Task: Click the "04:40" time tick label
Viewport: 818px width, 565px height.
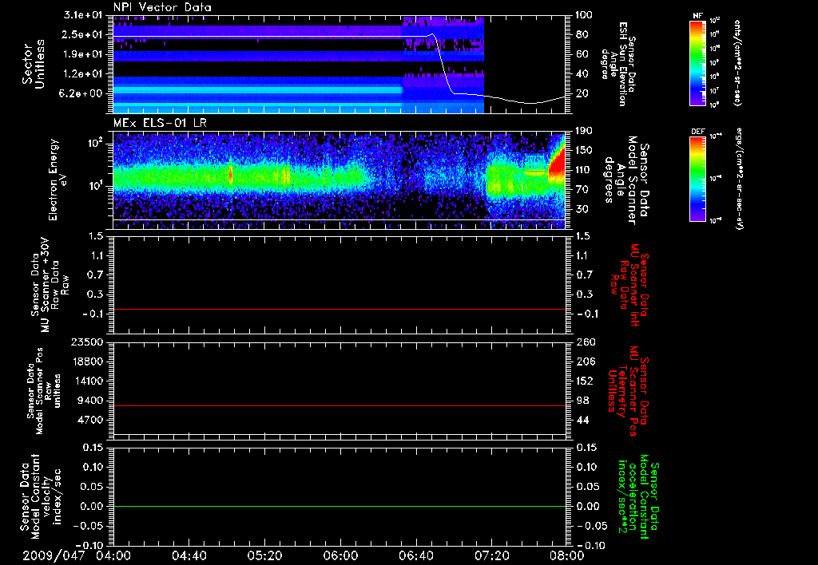Action: (189, 555)
